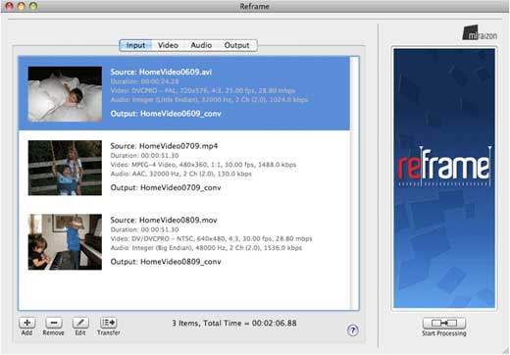Viewport: 510px width, 355px height.
Task: Click the Miraizon logo
Action: click(480, 33)
